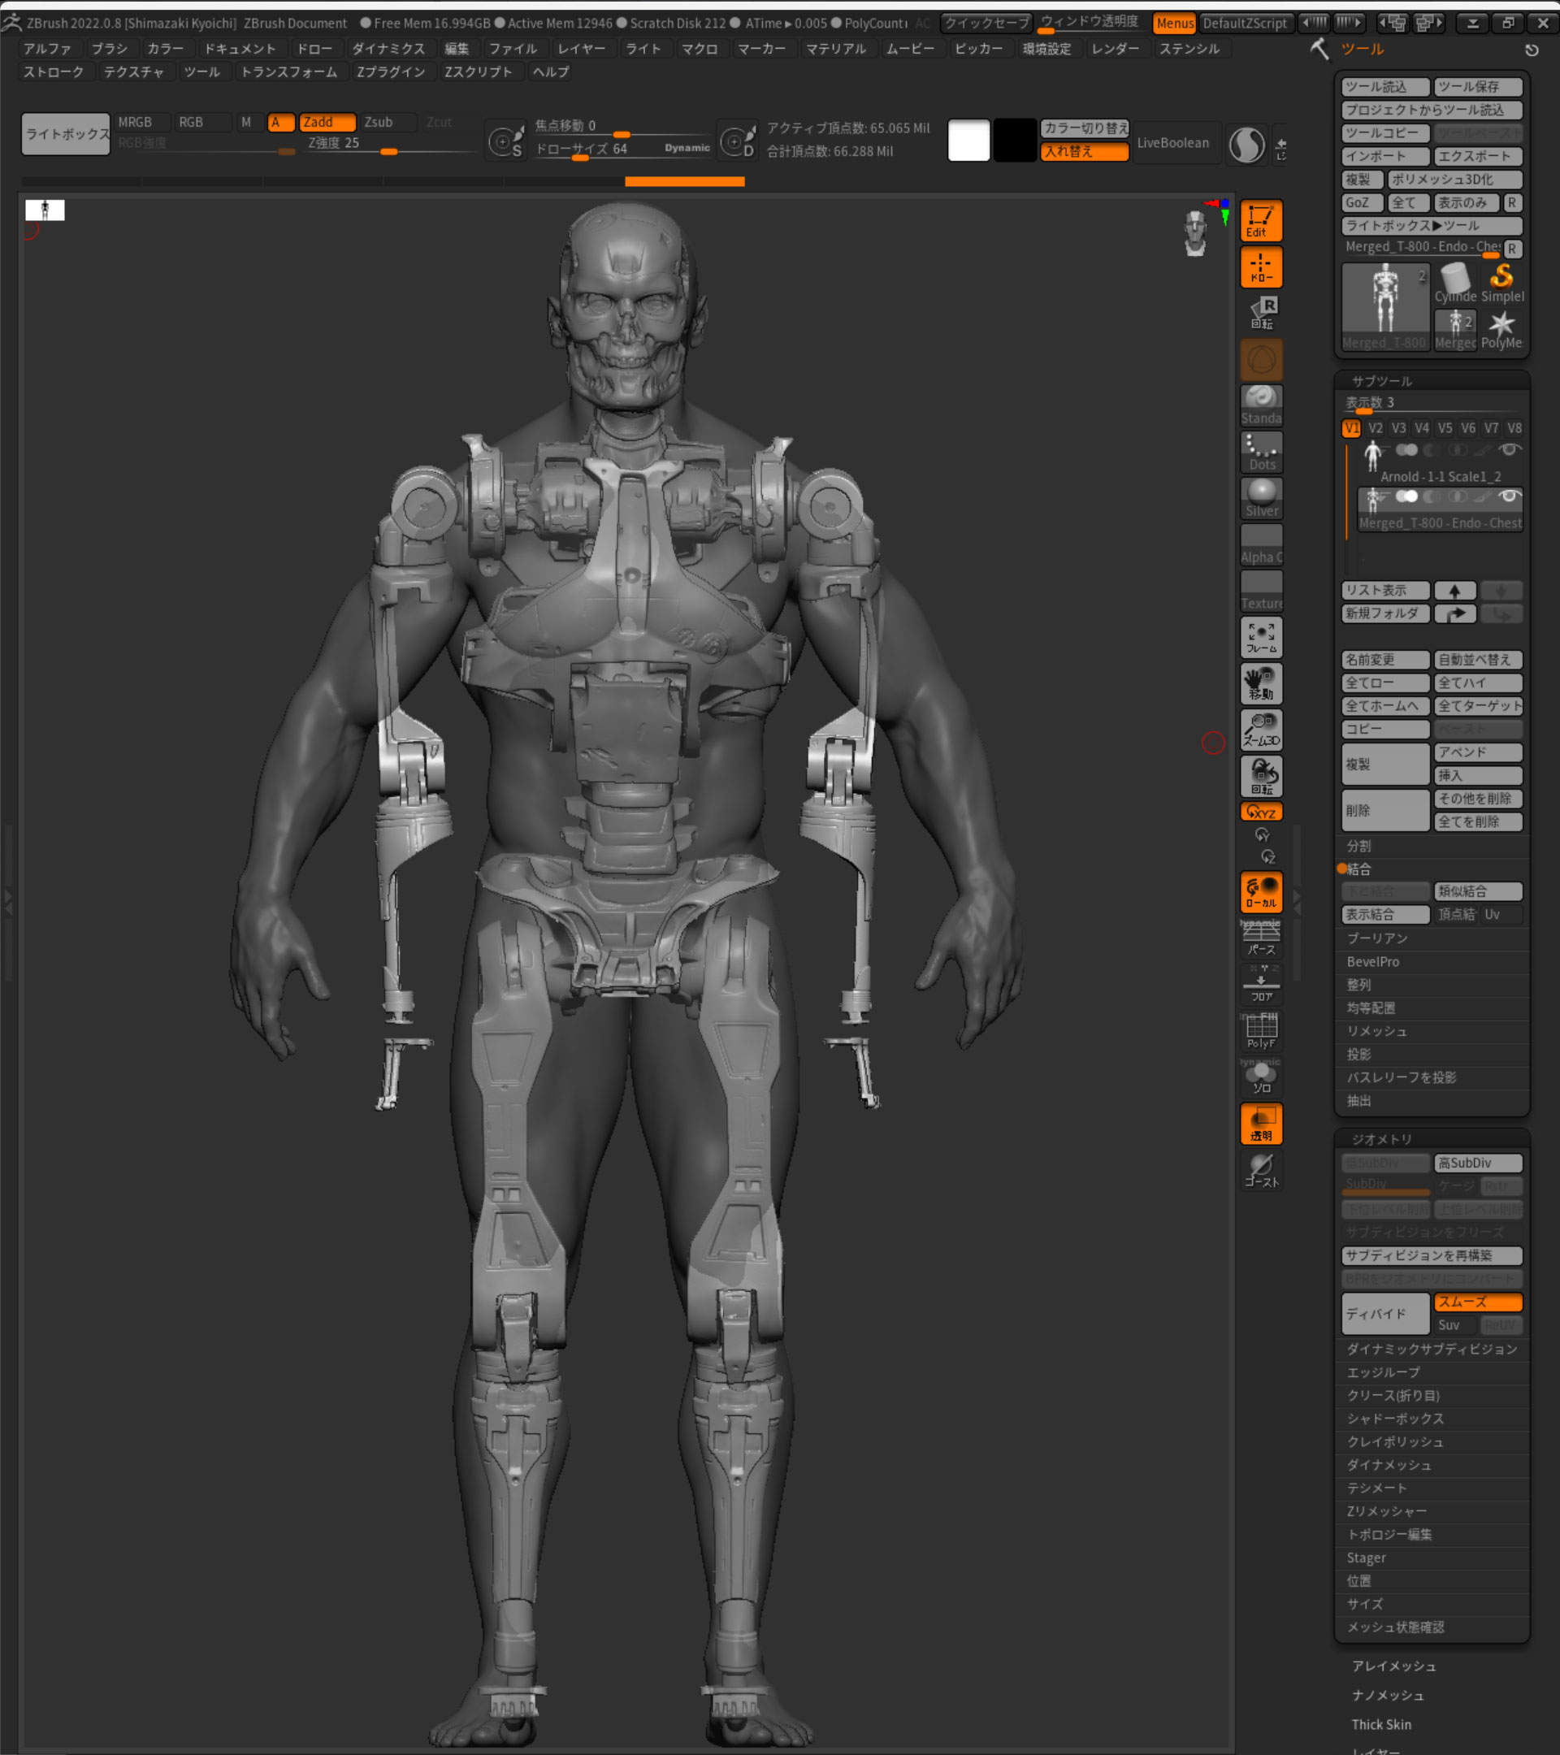Viewport: 1560px width, 1755px height.
Task: Click Save Tool (ツール保存) button
Action: [x=1478, y=87]
